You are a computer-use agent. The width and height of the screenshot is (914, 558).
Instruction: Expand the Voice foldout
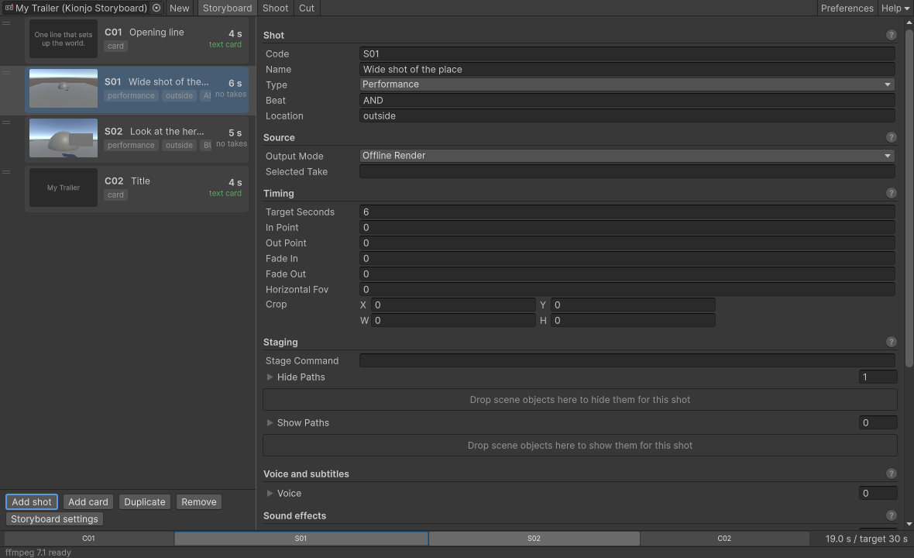point(270,493)
